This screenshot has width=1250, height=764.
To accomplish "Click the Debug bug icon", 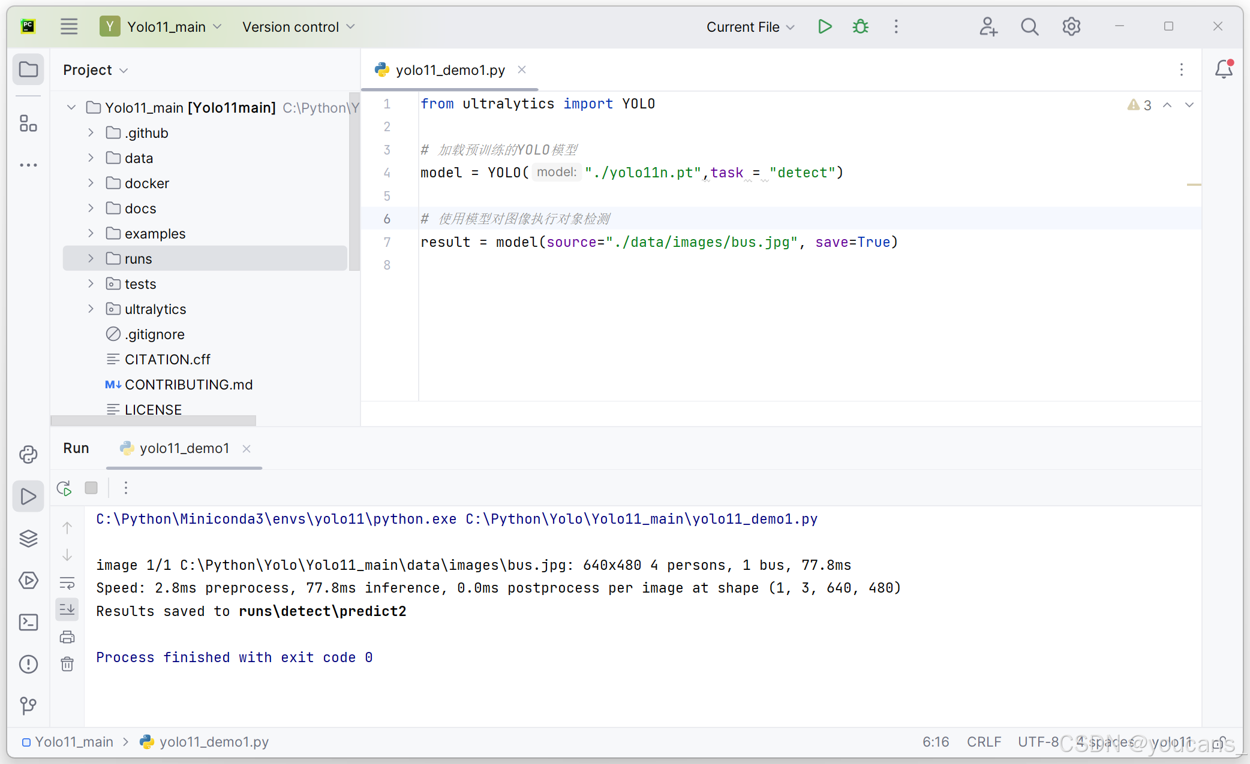I will (x=860, y=27).
